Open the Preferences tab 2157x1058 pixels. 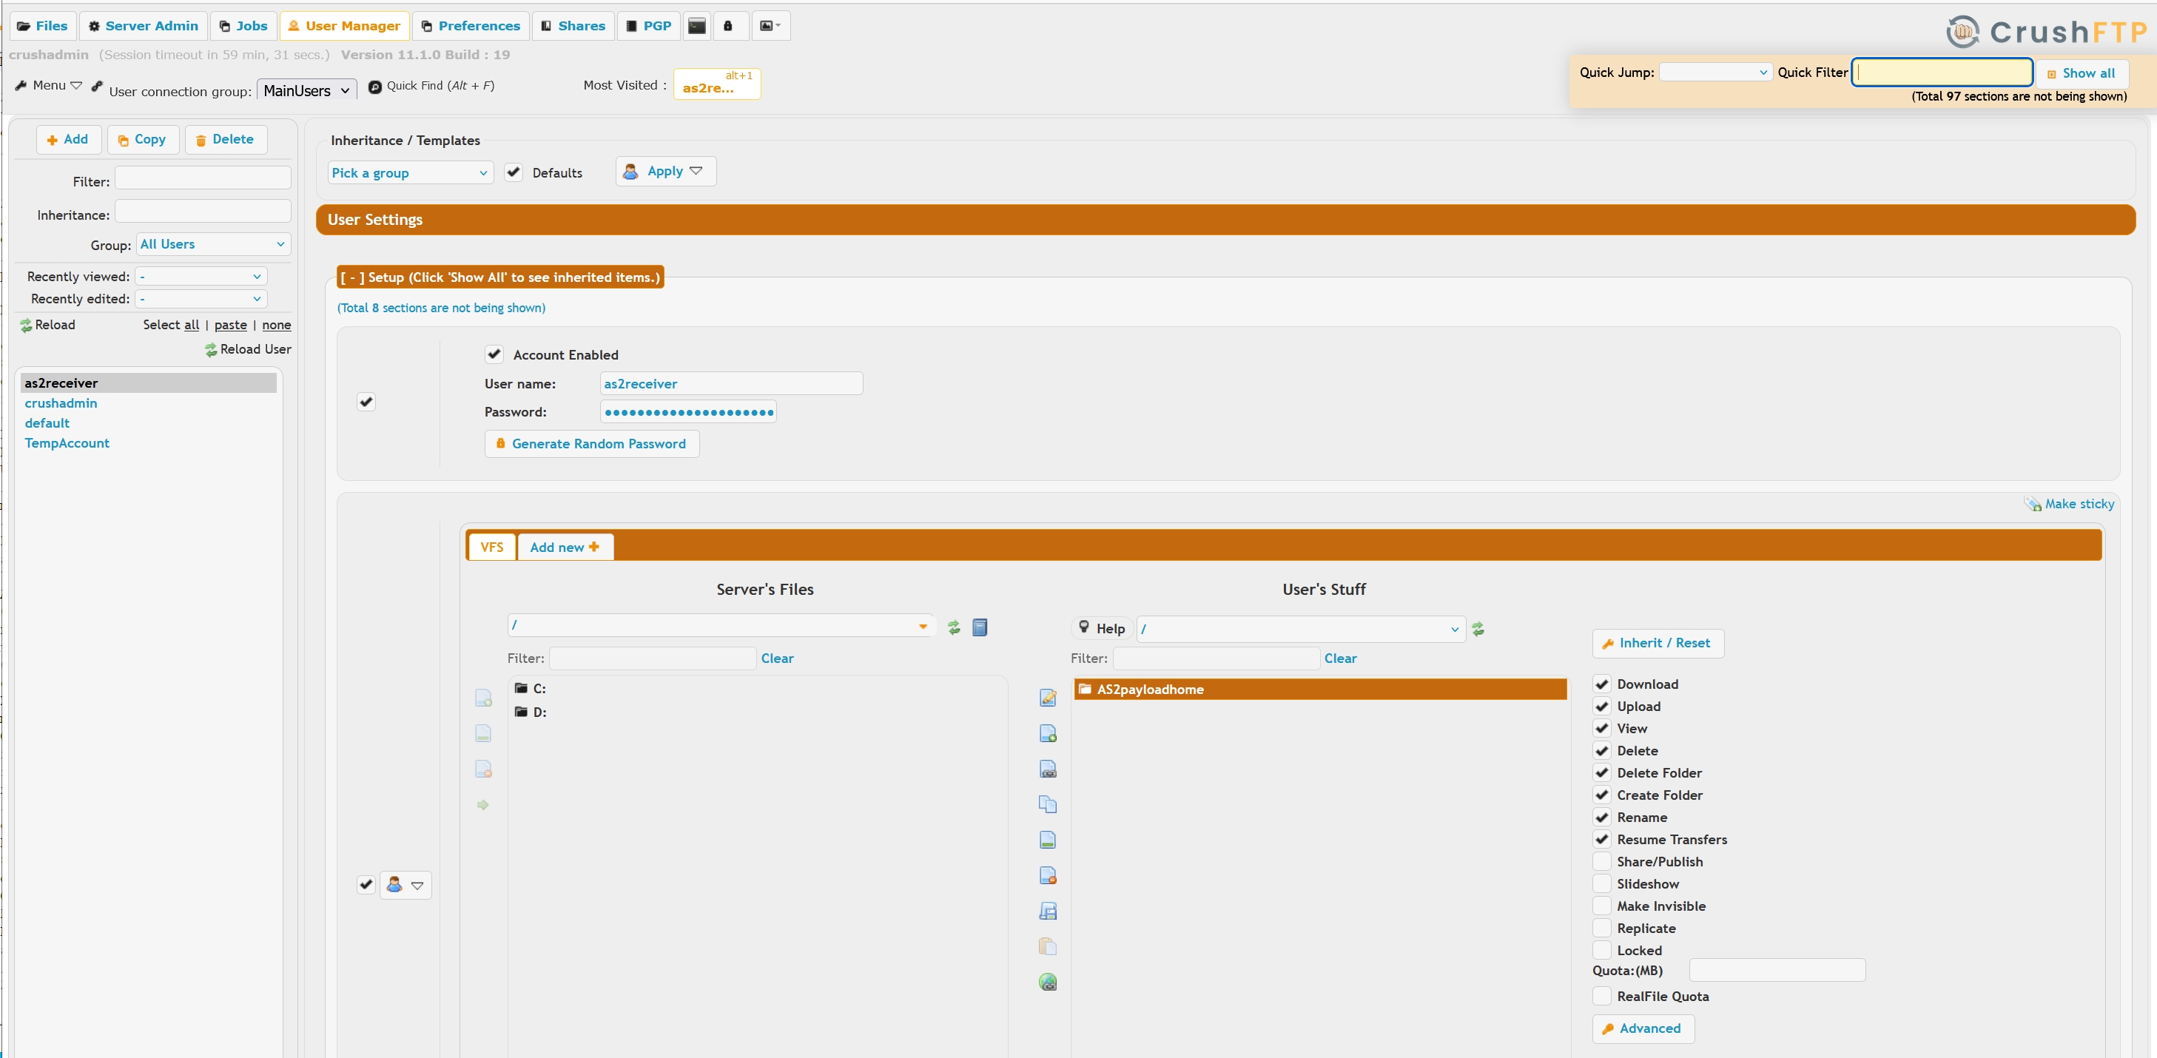[471, 26]
